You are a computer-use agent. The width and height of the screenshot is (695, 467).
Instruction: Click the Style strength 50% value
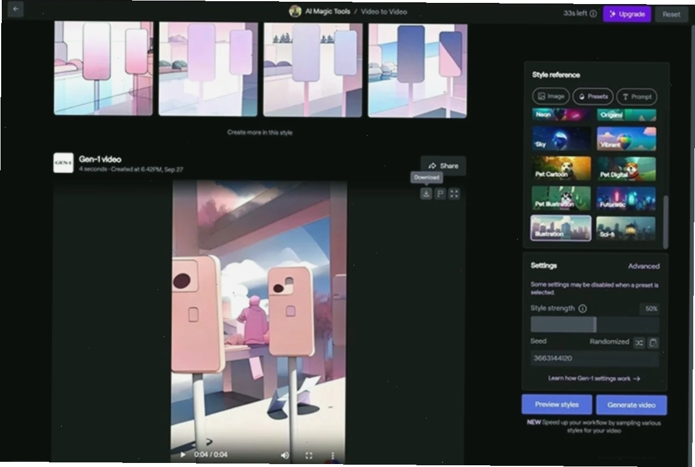point(651,309)
